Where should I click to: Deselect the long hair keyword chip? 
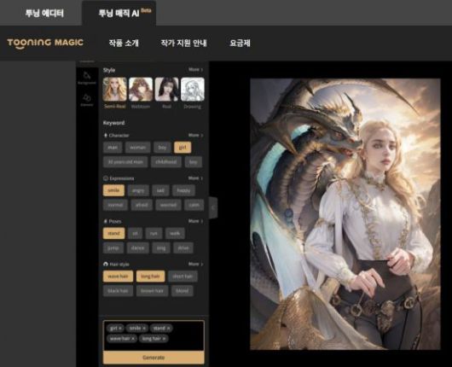pos(150,277)
